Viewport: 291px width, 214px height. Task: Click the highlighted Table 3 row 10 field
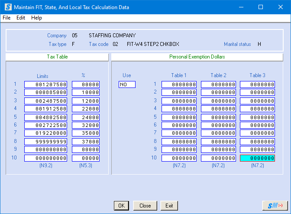257,158
